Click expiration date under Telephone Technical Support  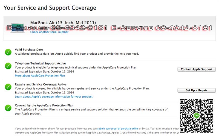click(44, 72)
